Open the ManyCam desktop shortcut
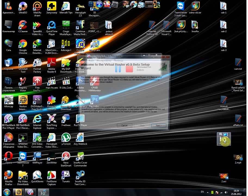 (95, 45)
